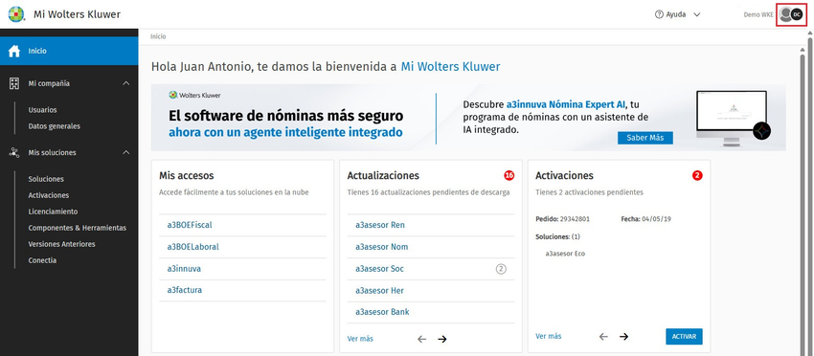
Task: Open the a3asesor Bank update
Action: coord(382,312)
